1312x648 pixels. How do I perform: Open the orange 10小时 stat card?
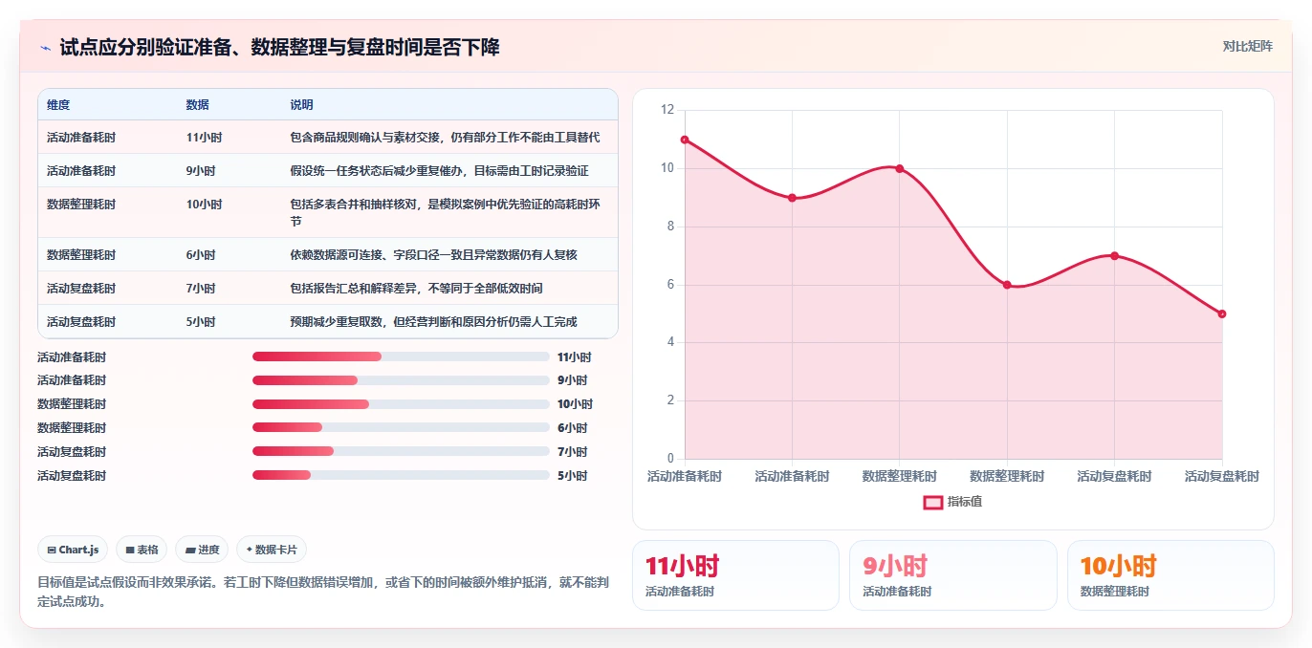pyautogui.click(x=1170, y=575)
